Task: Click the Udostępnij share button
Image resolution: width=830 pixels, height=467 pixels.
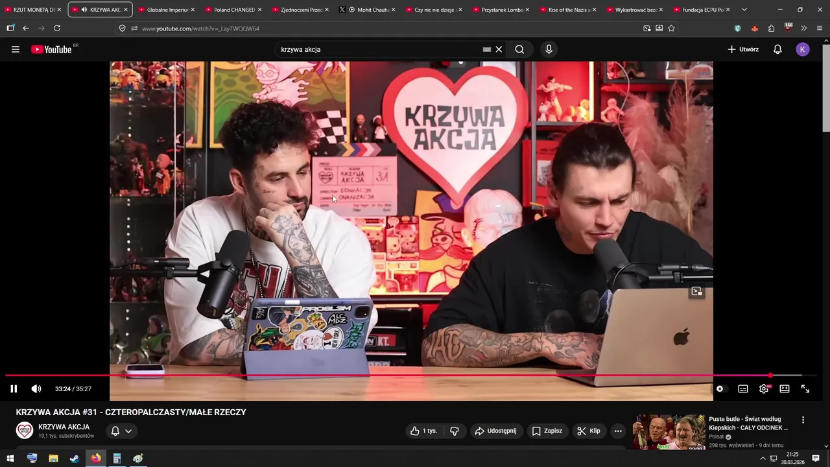Action: (x=495, y=431)
